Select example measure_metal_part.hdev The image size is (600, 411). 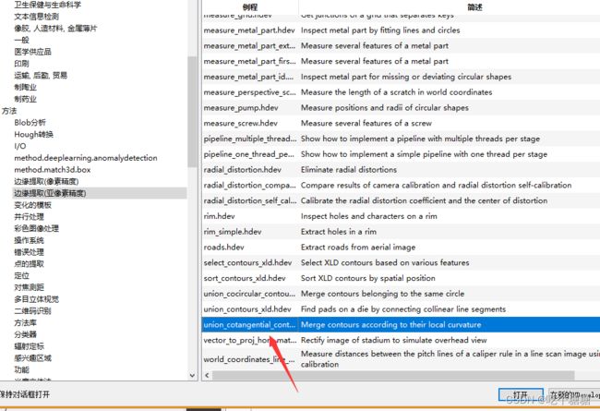(401, 30)
